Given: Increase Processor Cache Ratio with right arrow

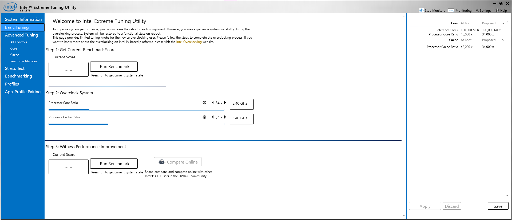Looking at the screenshot, I should click(x=225, y=117).
